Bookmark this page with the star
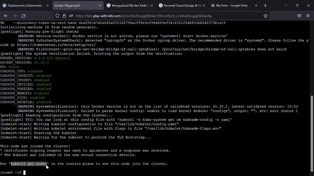 coord(265,16)
